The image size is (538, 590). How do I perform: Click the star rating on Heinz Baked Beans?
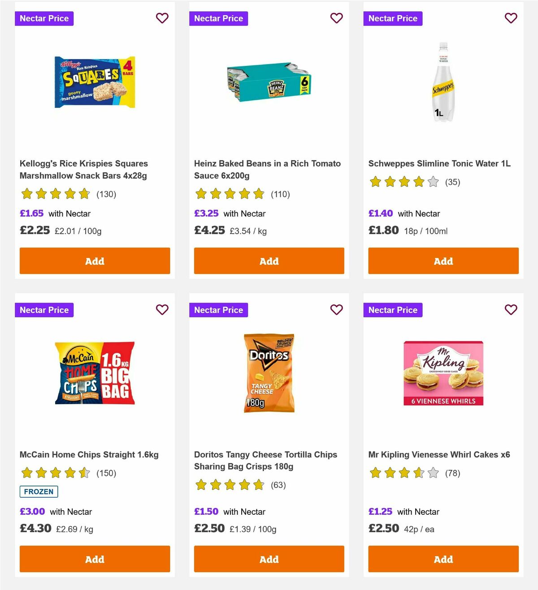pos(229,194)
